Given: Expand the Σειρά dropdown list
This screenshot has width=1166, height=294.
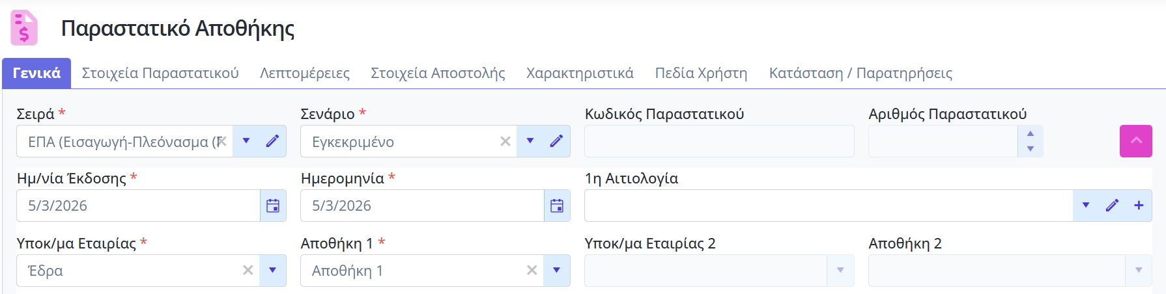Looking at the screenshot, I should click(246, 141).
